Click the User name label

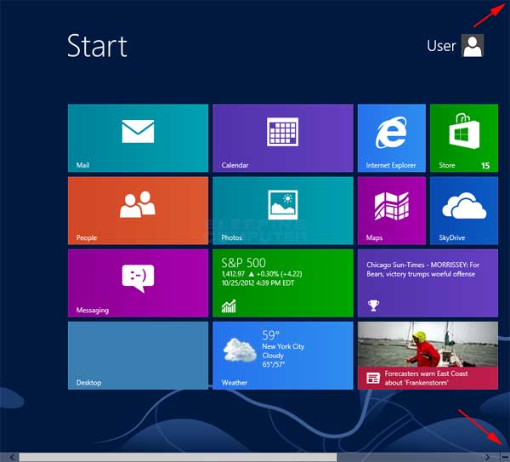pos(441,46)
